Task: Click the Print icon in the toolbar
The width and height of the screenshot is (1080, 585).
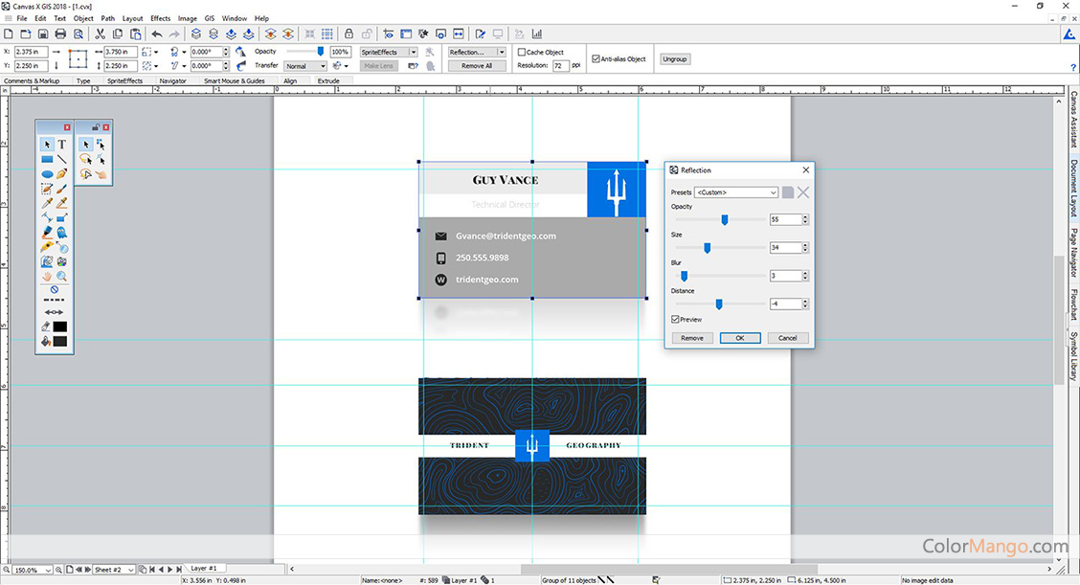Action: tap(60, 34)
